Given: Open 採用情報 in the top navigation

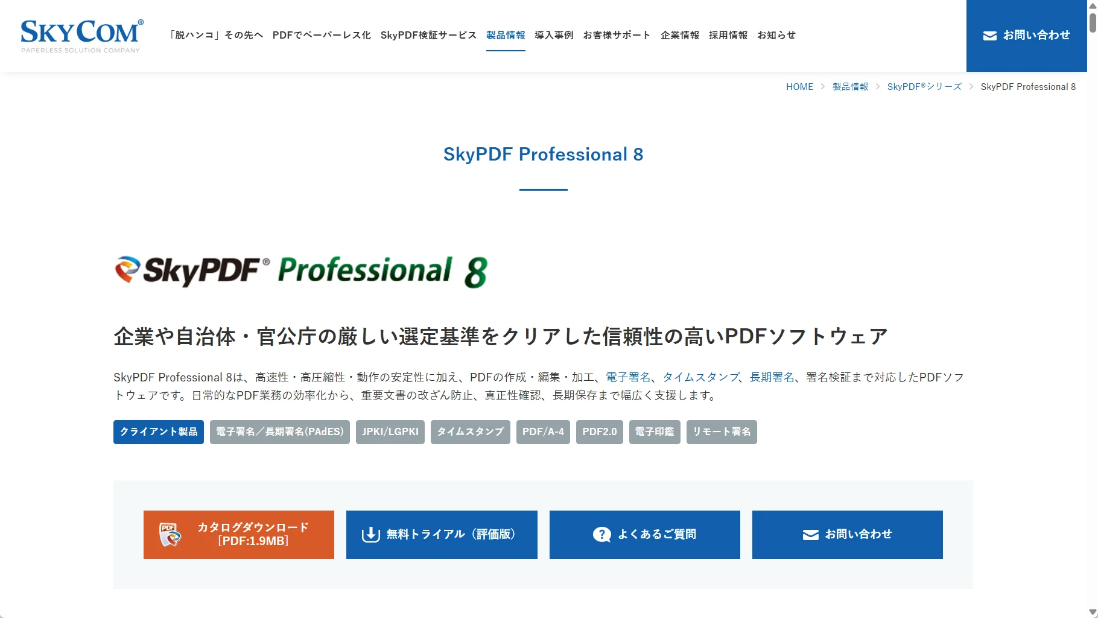Looking at the screenshot, I should coord(728,35).
